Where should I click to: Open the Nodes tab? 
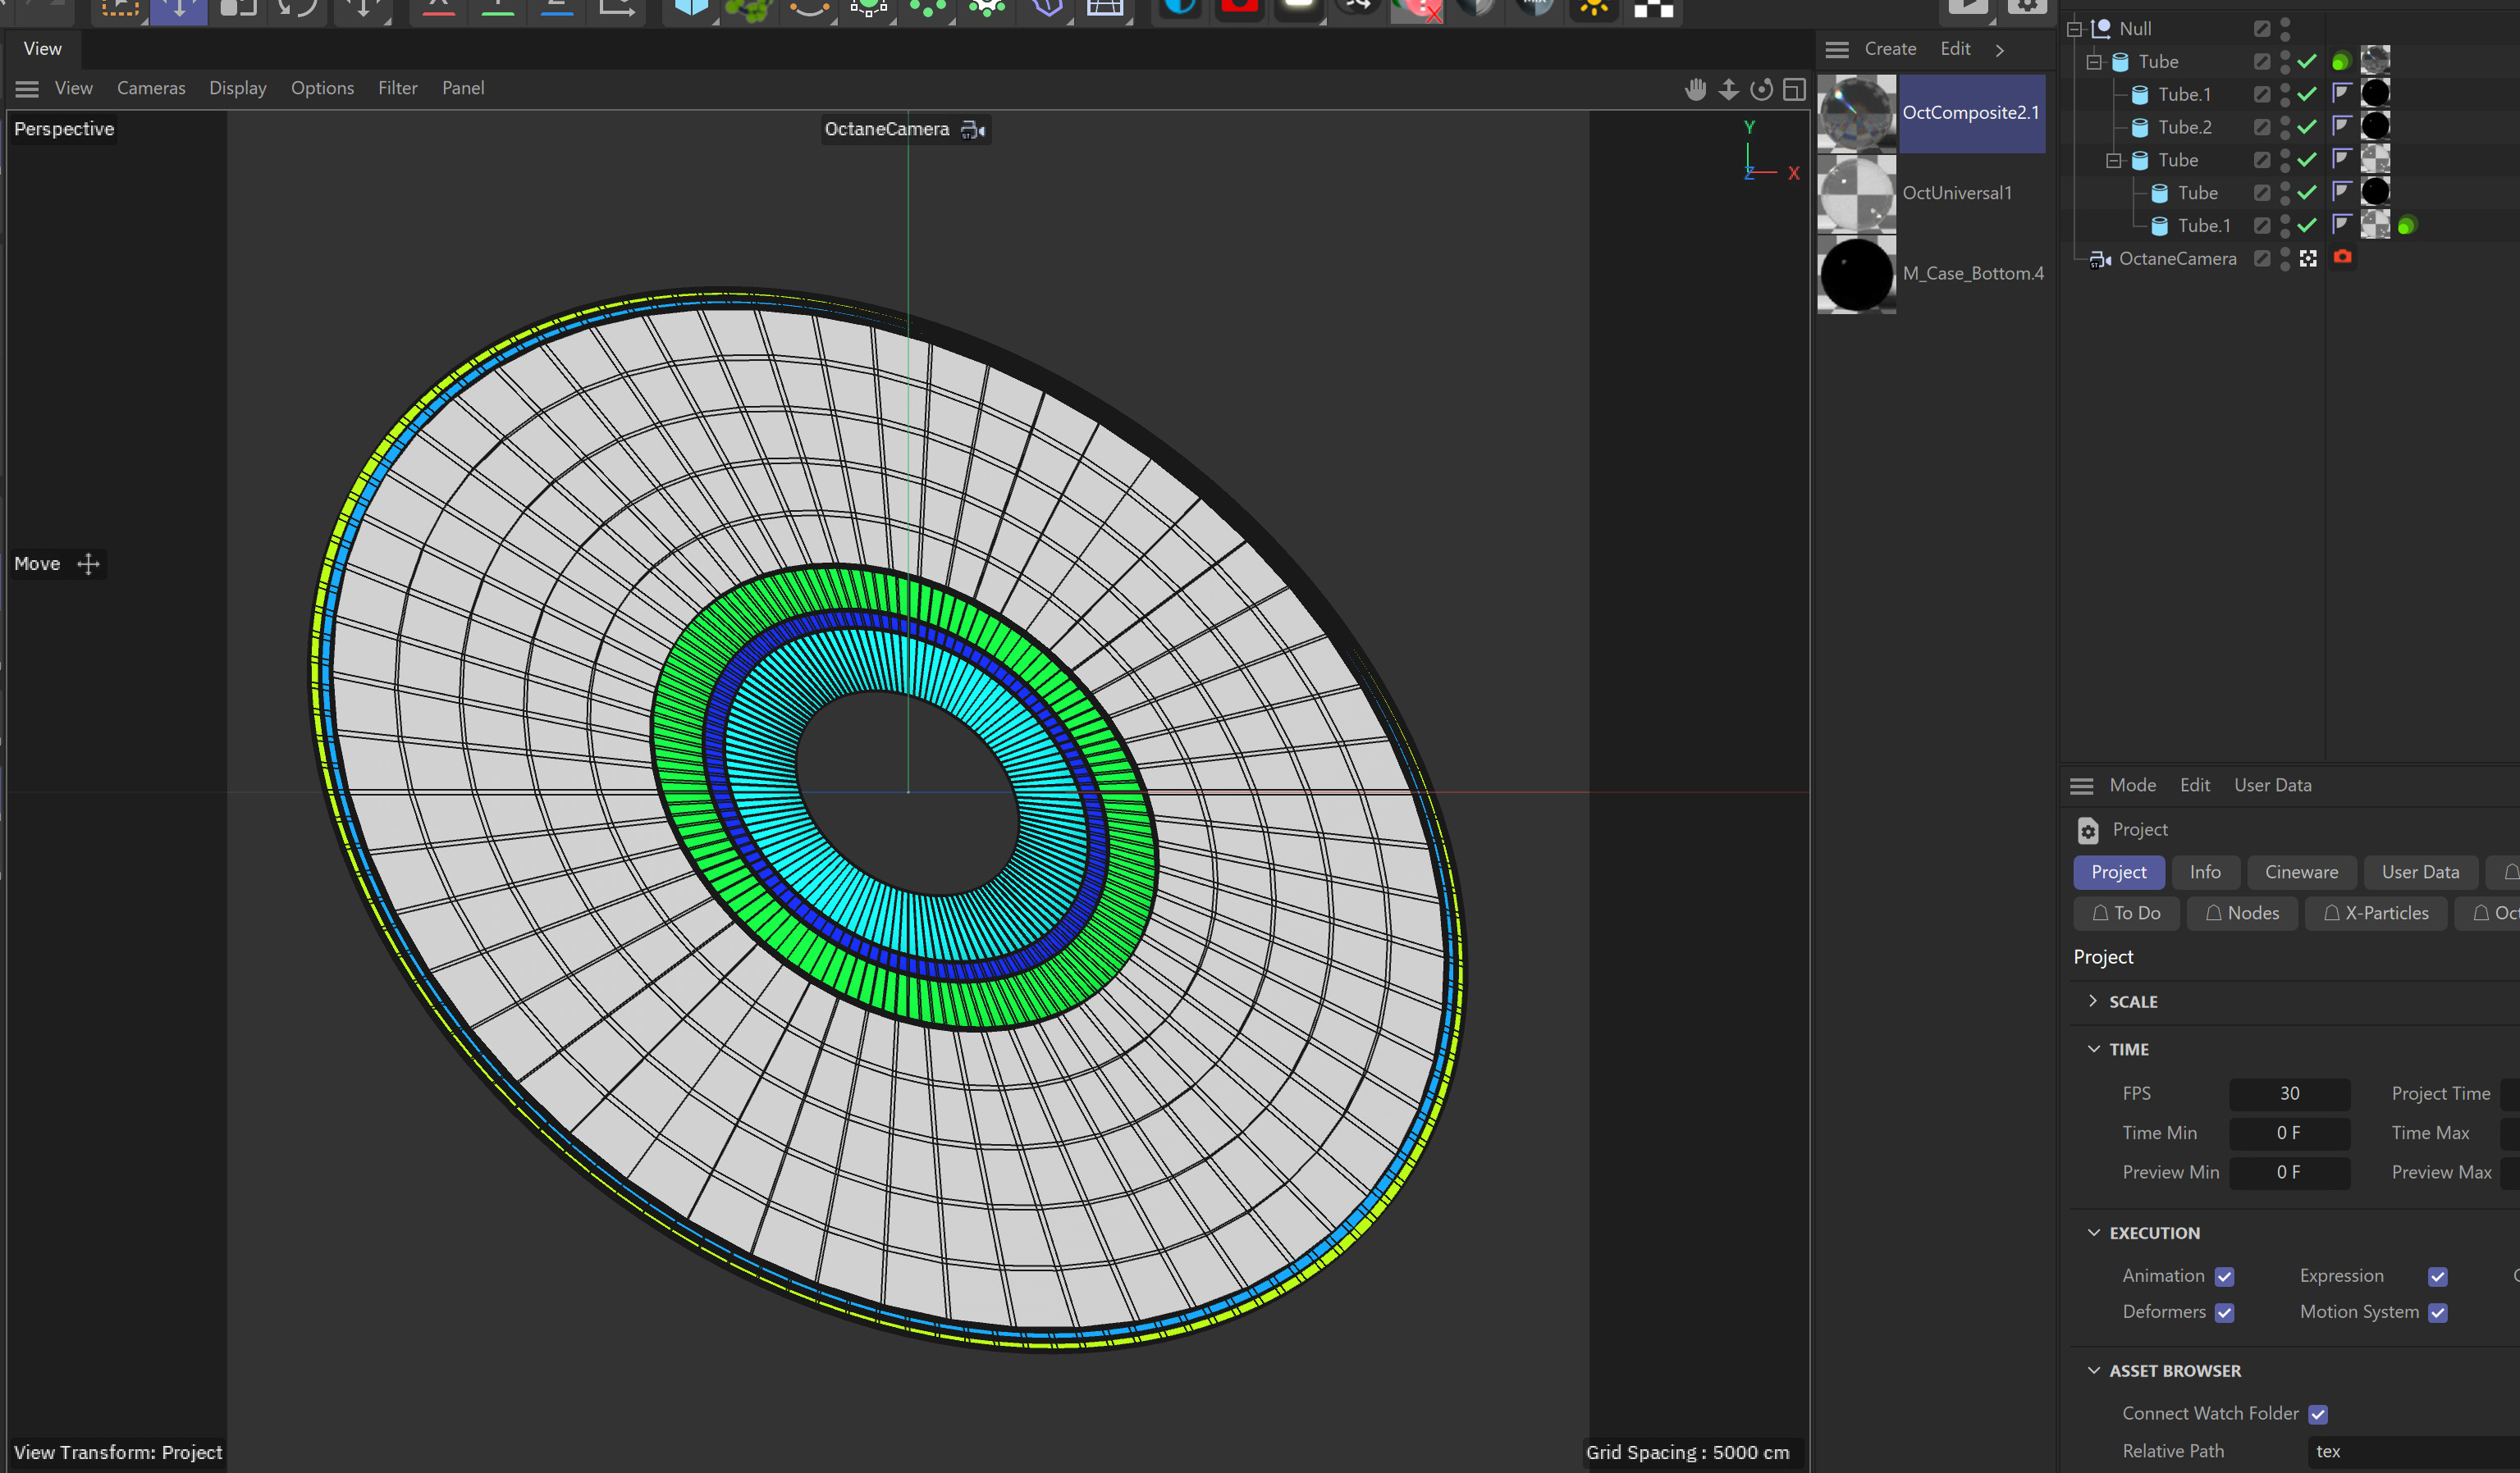pyautogui.click(x=2241, y=912)
